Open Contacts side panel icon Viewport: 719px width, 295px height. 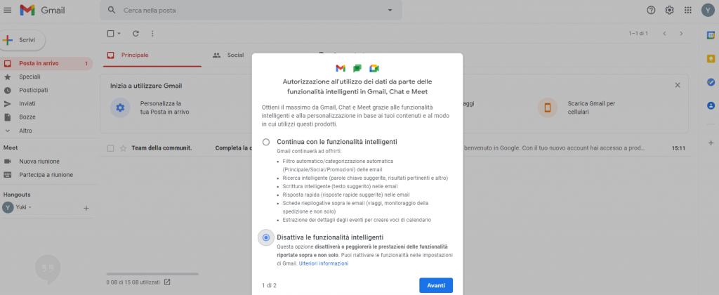coord(711,105)
